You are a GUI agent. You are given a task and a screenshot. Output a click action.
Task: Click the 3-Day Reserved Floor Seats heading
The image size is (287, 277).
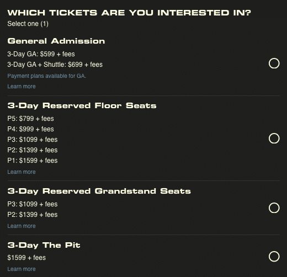(x=82, y=106)
